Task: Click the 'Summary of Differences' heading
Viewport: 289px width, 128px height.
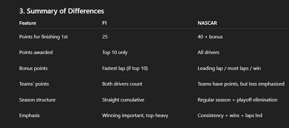Action: click(x=62, y=11)
